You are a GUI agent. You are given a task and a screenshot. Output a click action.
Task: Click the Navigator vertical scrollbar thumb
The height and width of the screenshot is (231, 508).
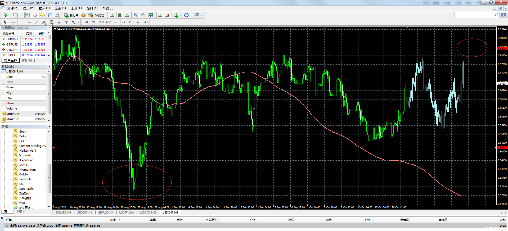point(48,178)
